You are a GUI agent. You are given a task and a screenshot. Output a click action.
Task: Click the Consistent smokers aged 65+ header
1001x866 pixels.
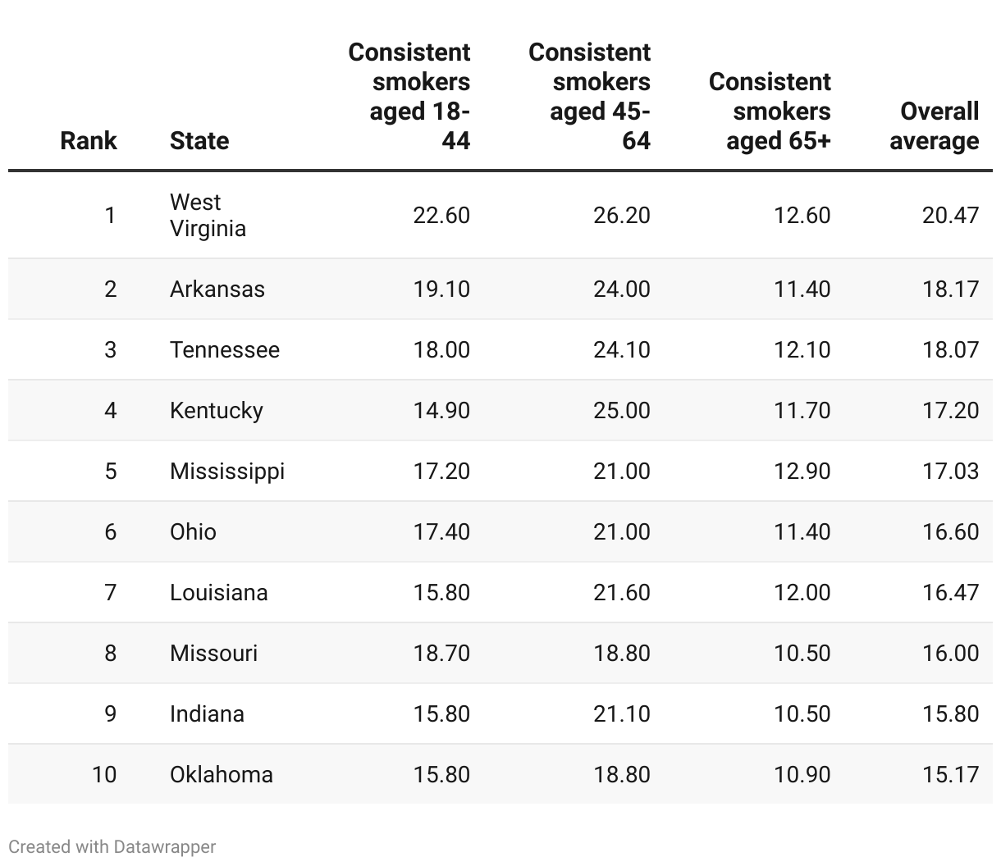click(x=770, y=111)
